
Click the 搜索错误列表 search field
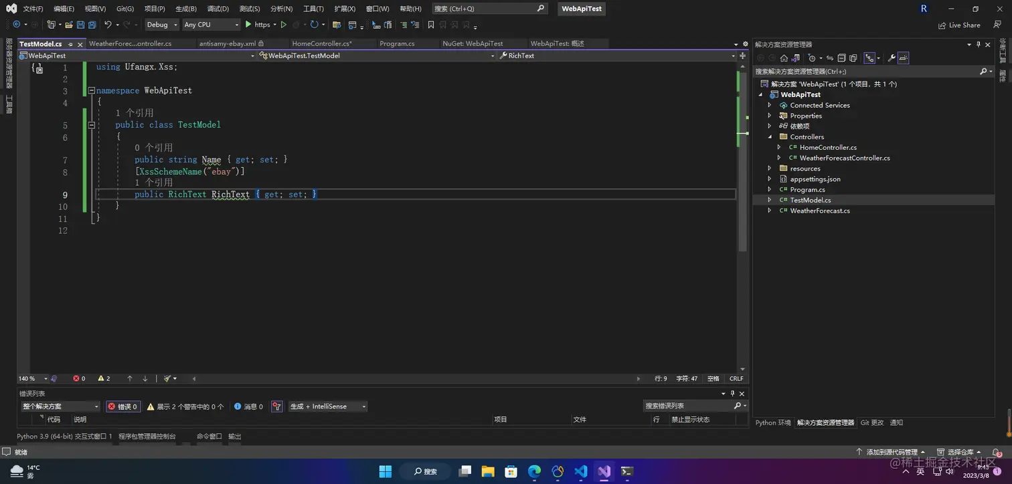695,406
